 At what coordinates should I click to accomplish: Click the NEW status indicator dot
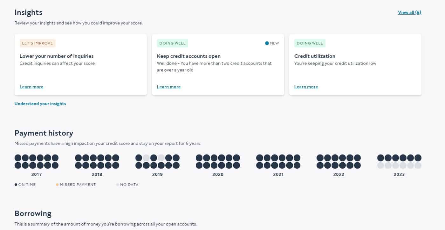[267, 43]
